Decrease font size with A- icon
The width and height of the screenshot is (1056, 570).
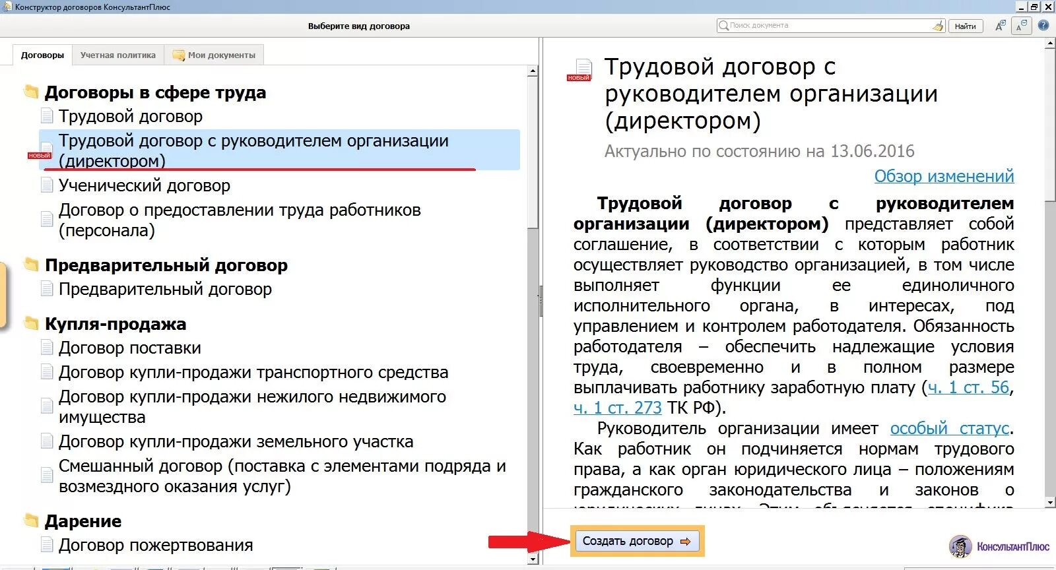[x=1021, y=26]
